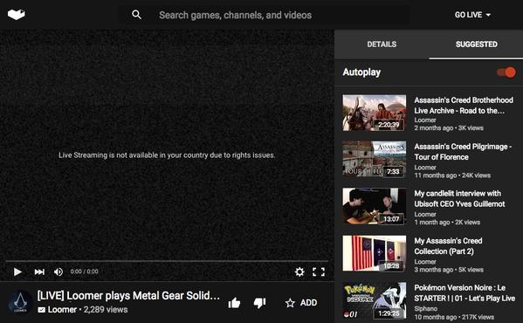Play the video with the play button
This screenshot has height=323, width=523.
[x=17, y=272]
